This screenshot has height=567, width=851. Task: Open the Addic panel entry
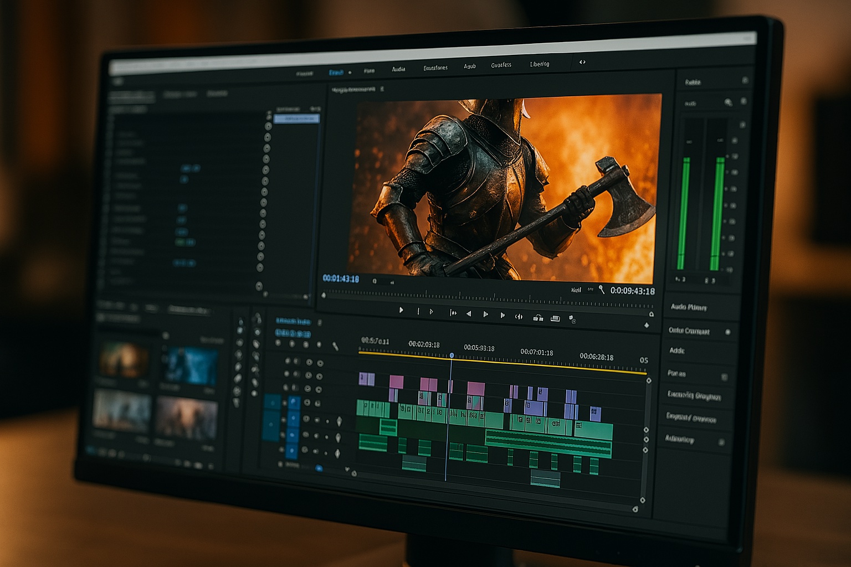(x=677, y=350)
